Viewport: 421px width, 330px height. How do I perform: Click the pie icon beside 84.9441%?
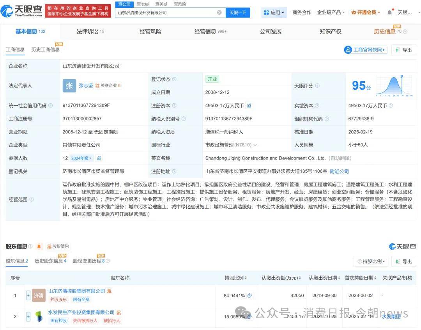(250, 295)
